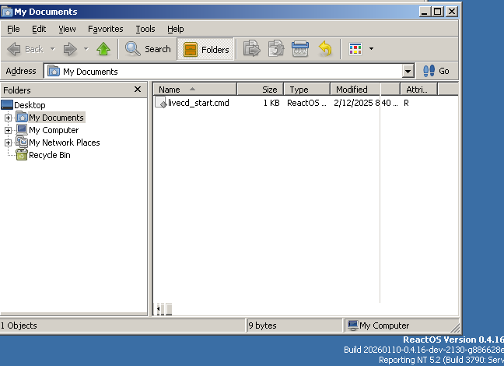Viewport: 504px width, 366px height.
Task: Open the Search pane
Action: pos(149,49)
